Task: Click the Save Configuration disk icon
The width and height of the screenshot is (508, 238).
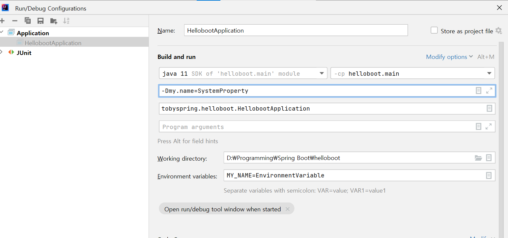Action: (x=41, y=21)
